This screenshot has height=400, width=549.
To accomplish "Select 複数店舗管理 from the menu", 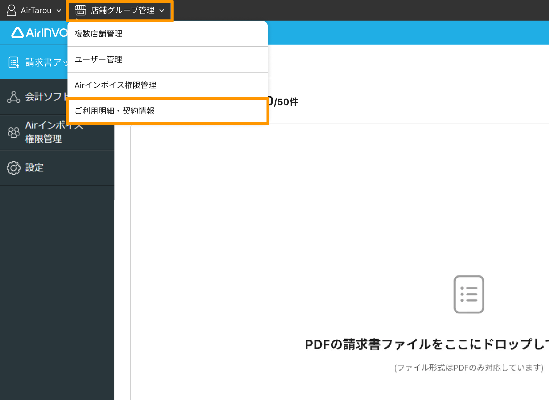I will (x=168, y=34).
